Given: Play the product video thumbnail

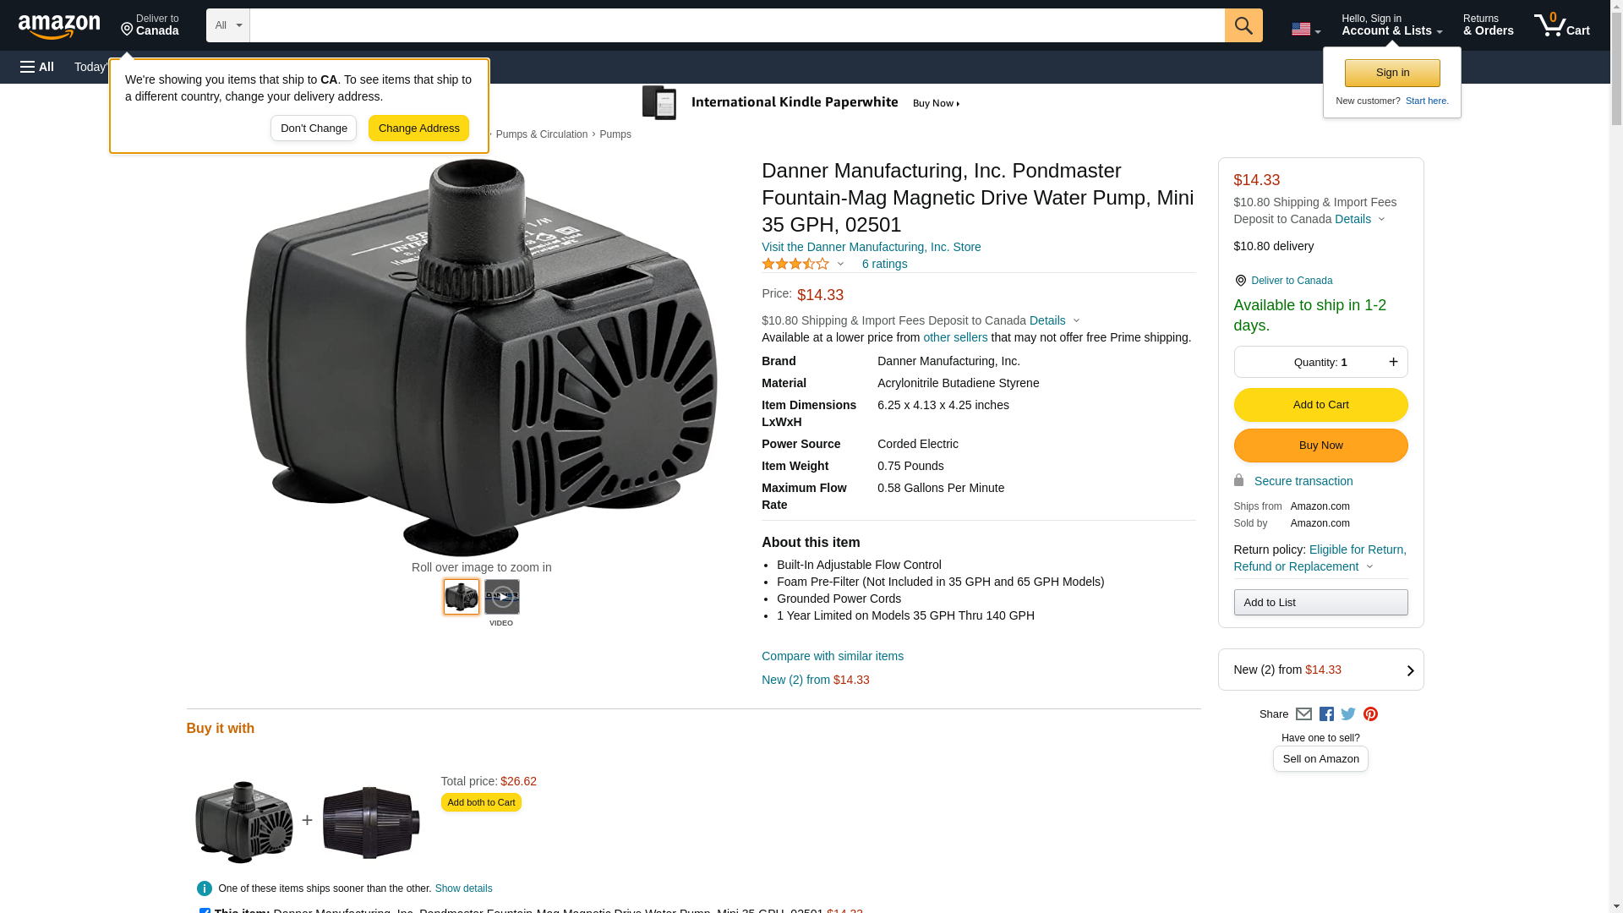Looking at the screenshot, I should [502, 597].
